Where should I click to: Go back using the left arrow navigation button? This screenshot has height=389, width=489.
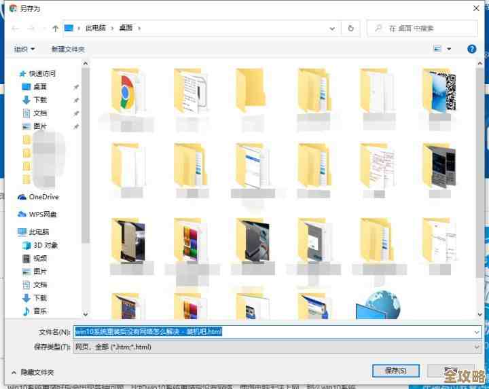[15, 29]
